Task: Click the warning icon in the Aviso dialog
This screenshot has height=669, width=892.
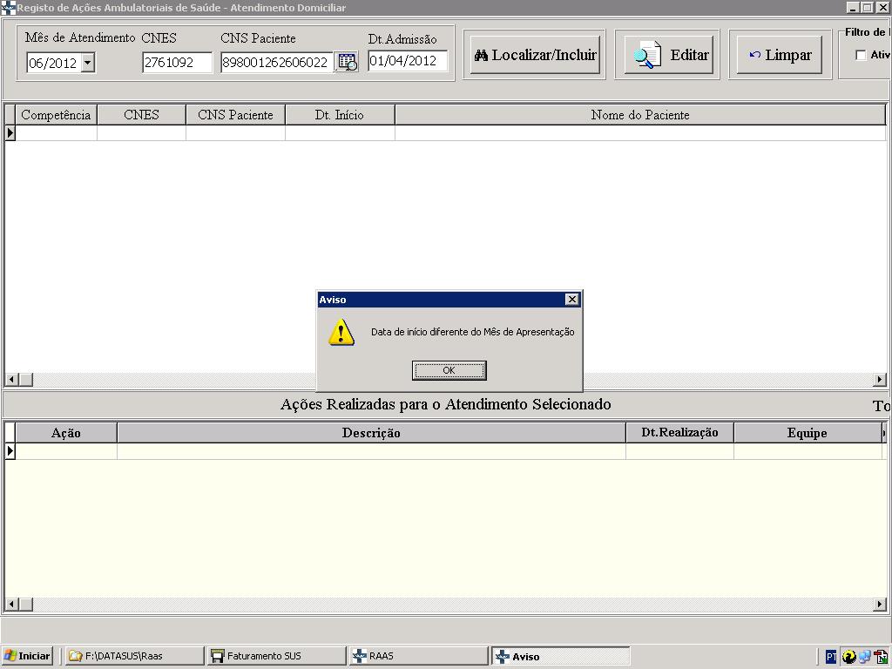Action: 341,332
